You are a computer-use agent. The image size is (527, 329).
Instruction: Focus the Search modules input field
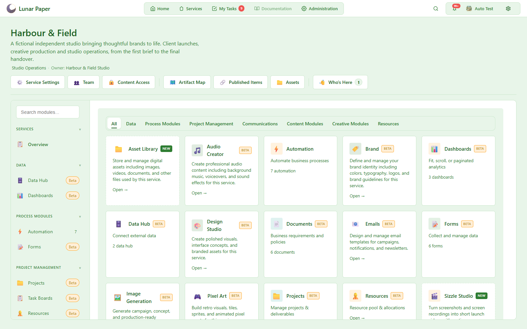point(48,112)
